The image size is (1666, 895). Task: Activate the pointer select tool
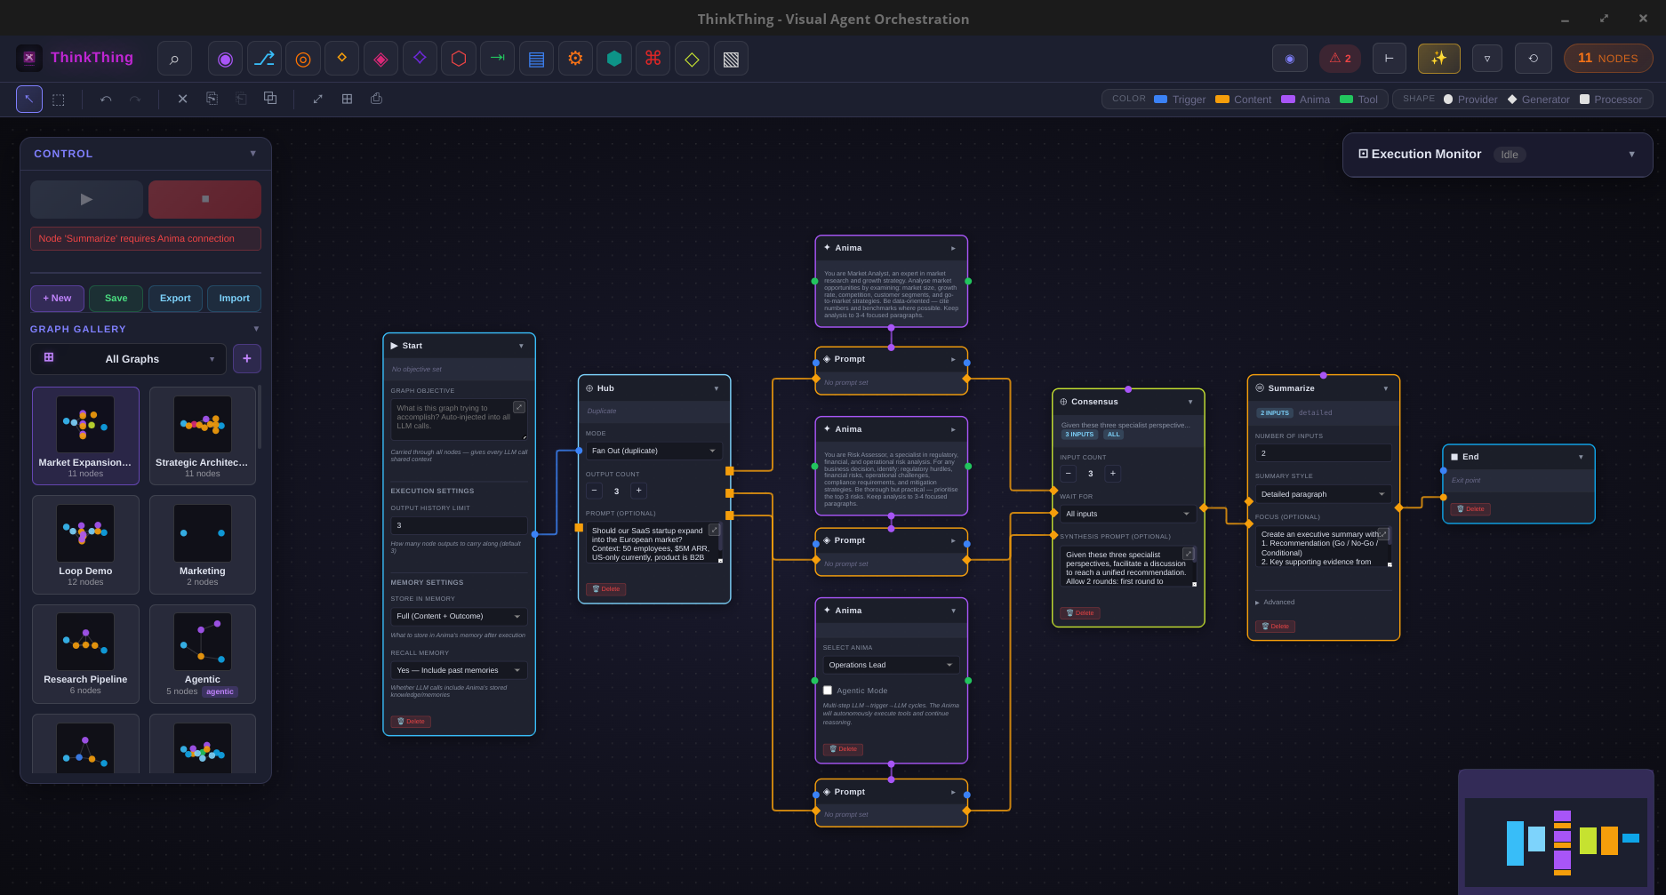click(29, 99)
